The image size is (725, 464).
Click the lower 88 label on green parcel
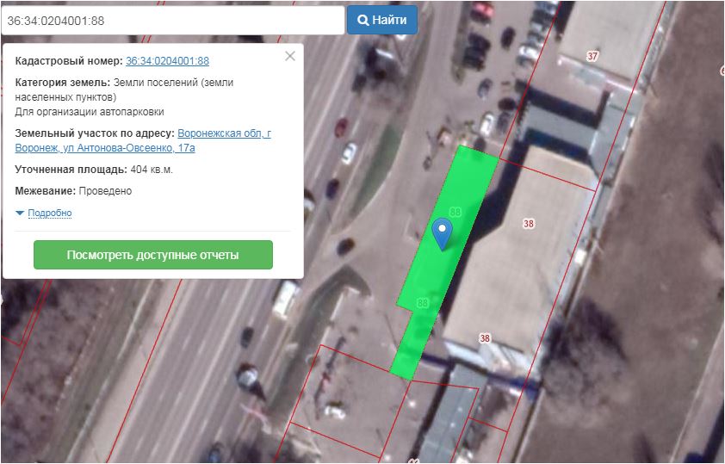point(423,303)
